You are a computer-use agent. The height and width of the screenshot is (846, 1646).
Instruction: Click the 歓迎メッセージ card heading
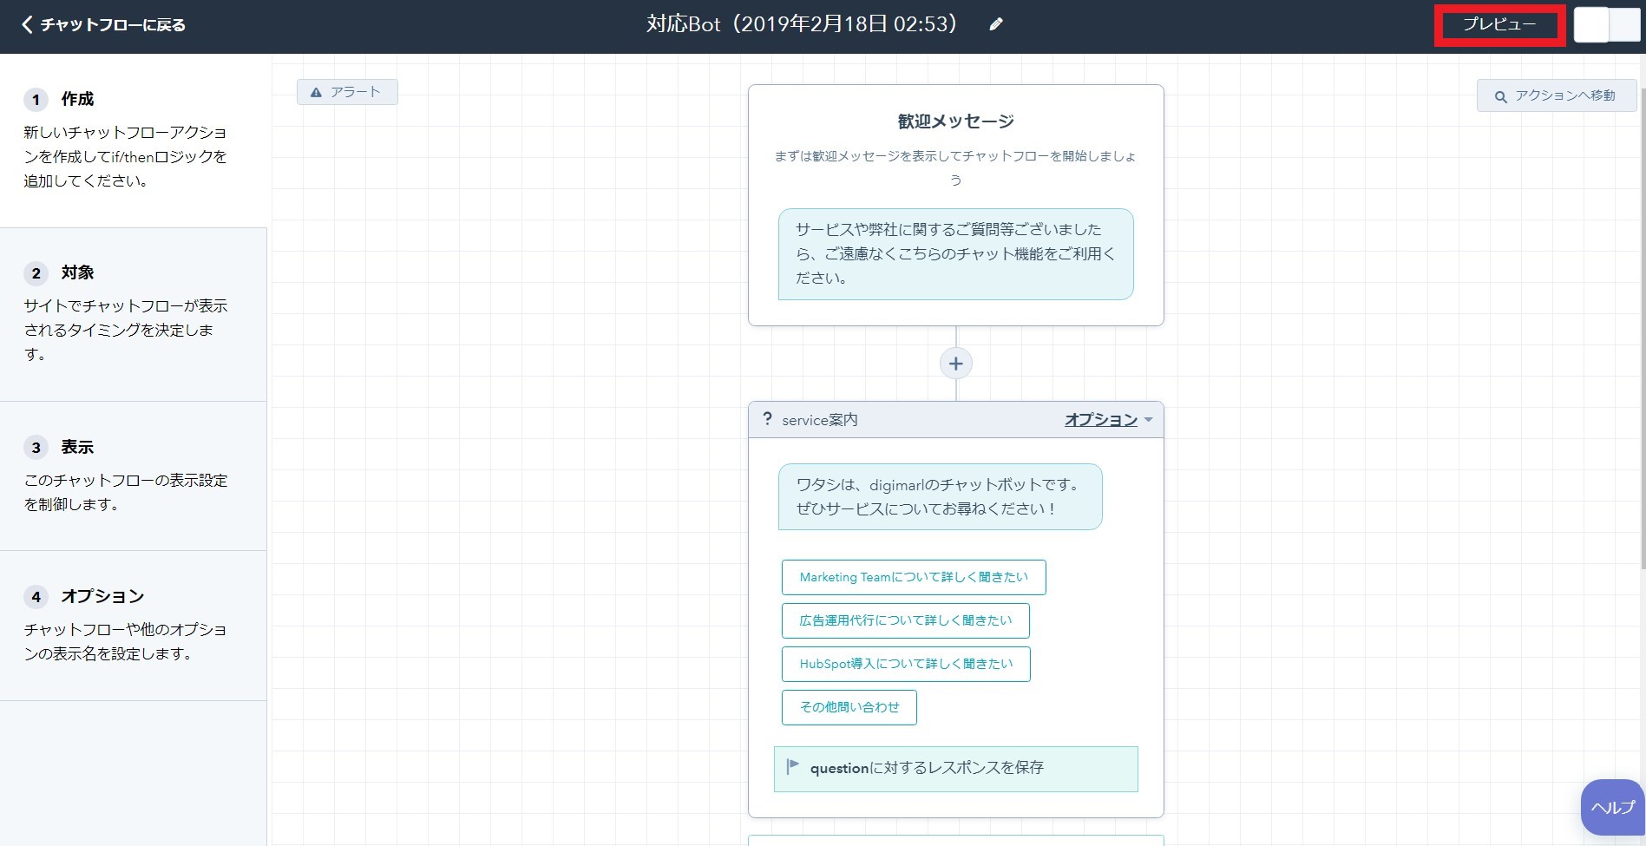pos(955,121)
